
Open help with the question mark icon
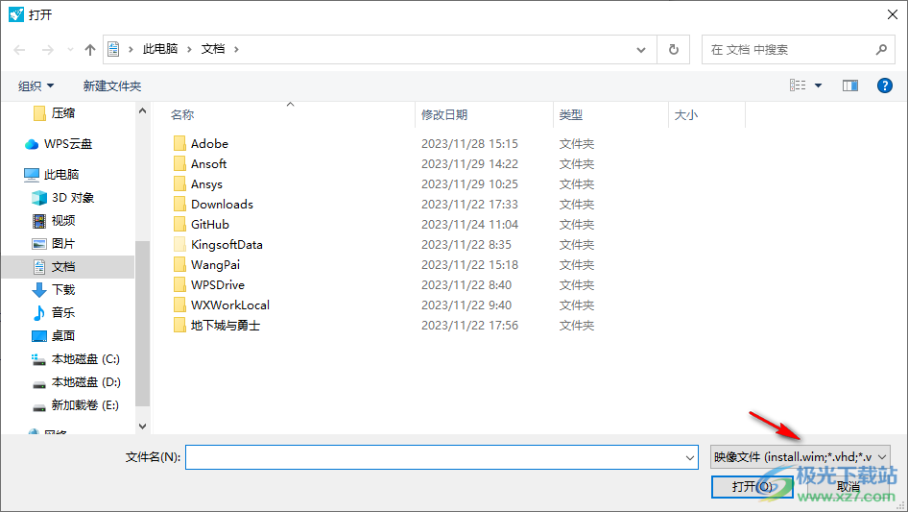click(884, 85)
